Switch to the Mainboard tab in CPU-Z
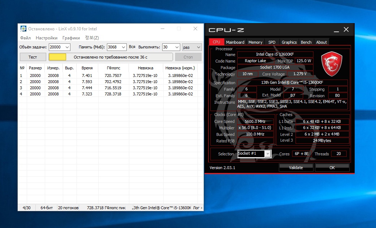Viewport: 376px width, 228px height. click(235, 42)
